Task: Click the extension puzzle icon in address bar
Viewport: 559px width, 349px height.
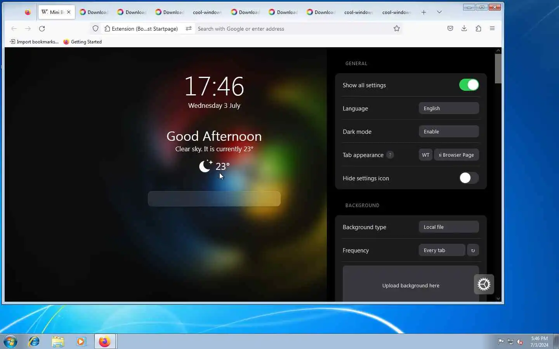Action: pyautogui.click(x=108, y=29)
